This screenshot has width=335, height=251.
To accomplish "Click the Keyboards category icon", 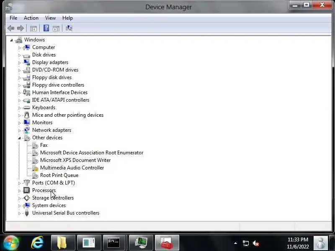I will pos(27,108).
